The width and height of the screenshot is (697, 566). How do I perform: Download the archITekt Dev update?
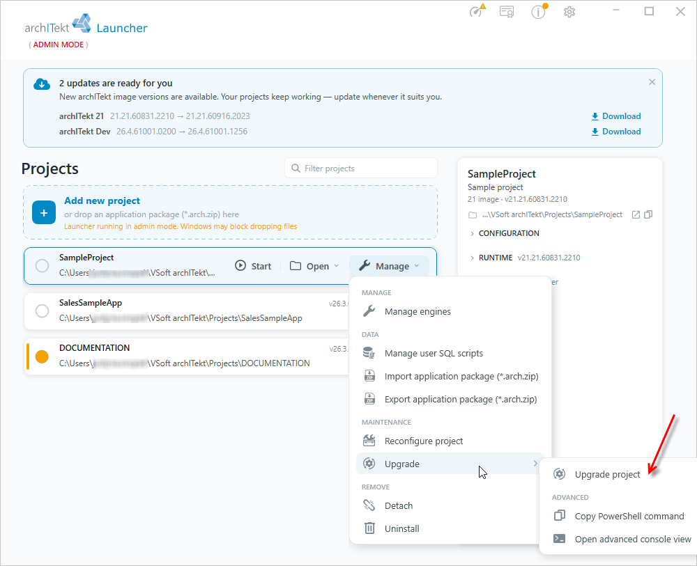[616, 132]
